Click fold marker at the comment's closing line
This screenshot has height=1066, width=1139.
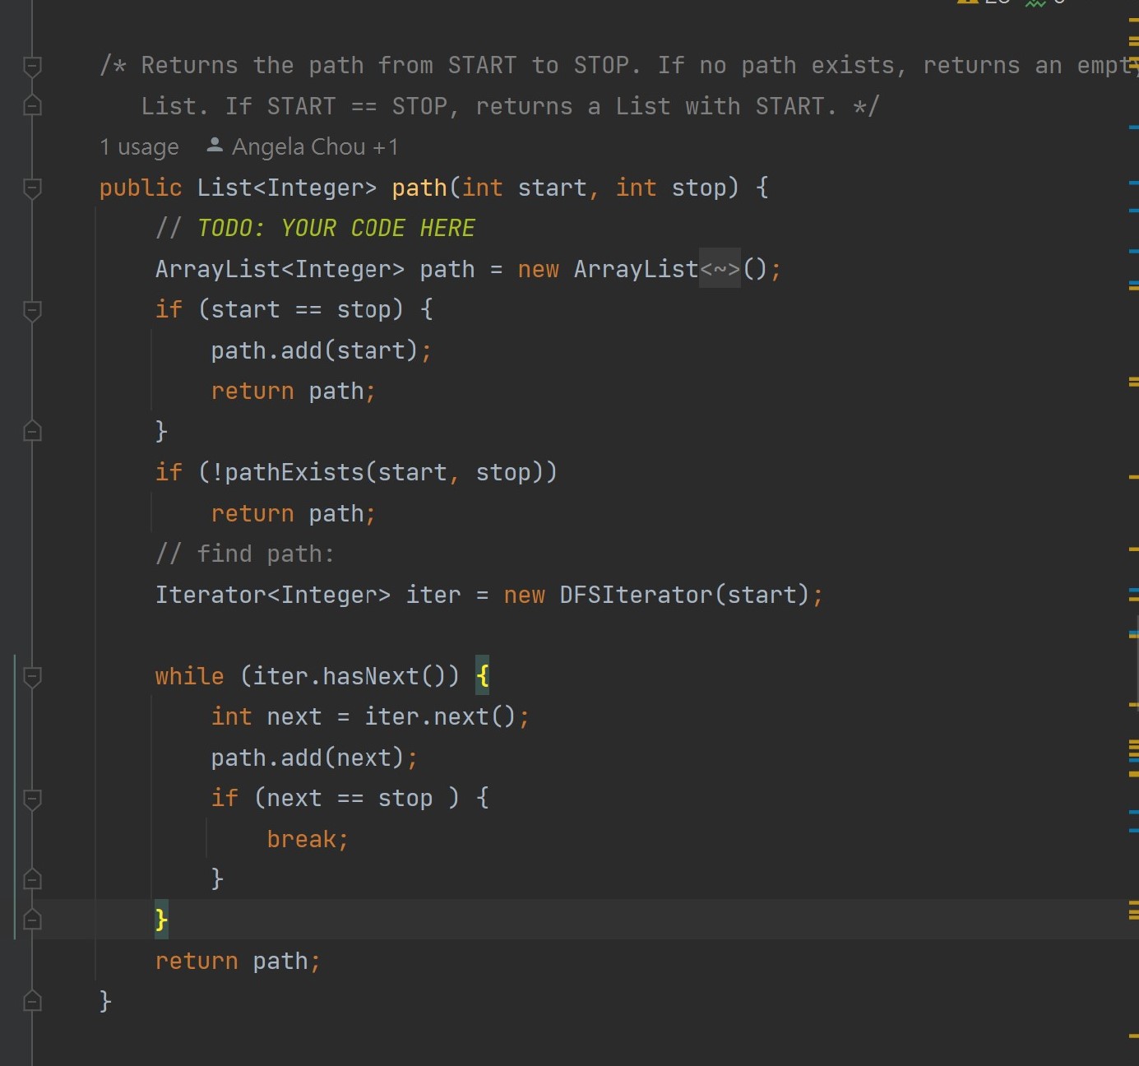click(x=32, y=105)
